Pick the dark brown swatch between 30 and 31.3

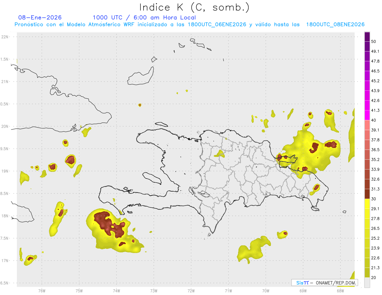pos(367,194)
